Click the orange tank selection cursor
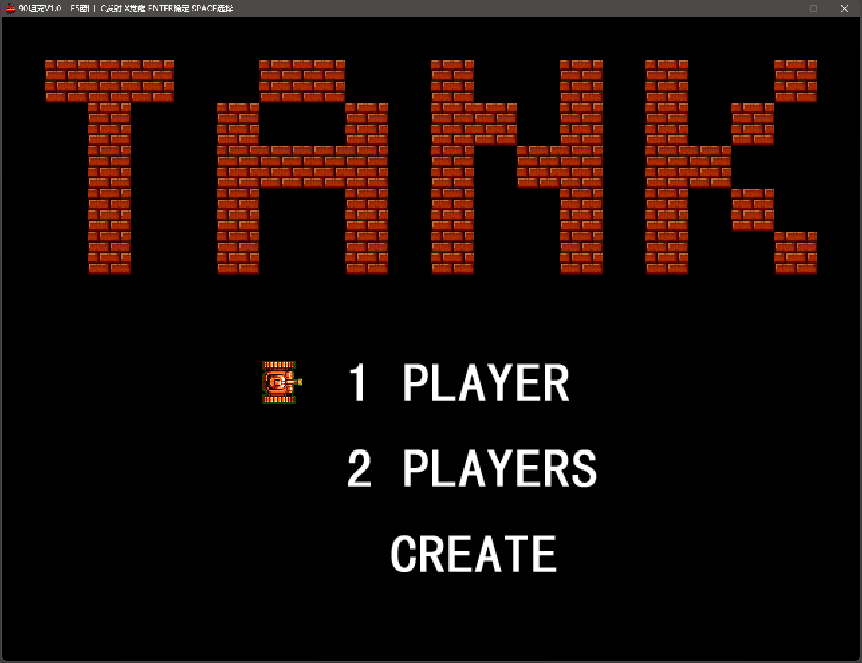 (282, 381)
